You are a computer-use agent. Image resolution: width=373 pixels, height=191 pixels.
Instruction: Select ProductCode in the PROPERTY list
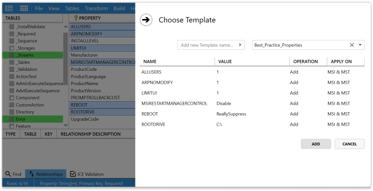click(x=102, y=69)
